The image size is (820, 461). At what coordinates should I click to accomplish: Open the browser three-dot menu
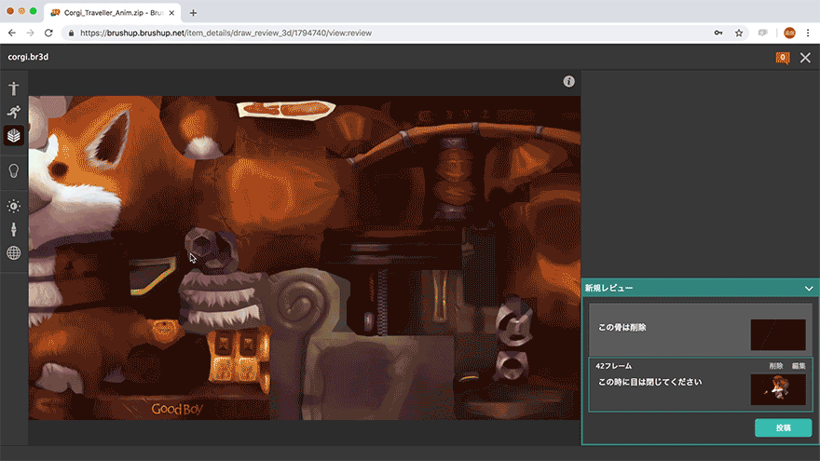tap(808, 33)
